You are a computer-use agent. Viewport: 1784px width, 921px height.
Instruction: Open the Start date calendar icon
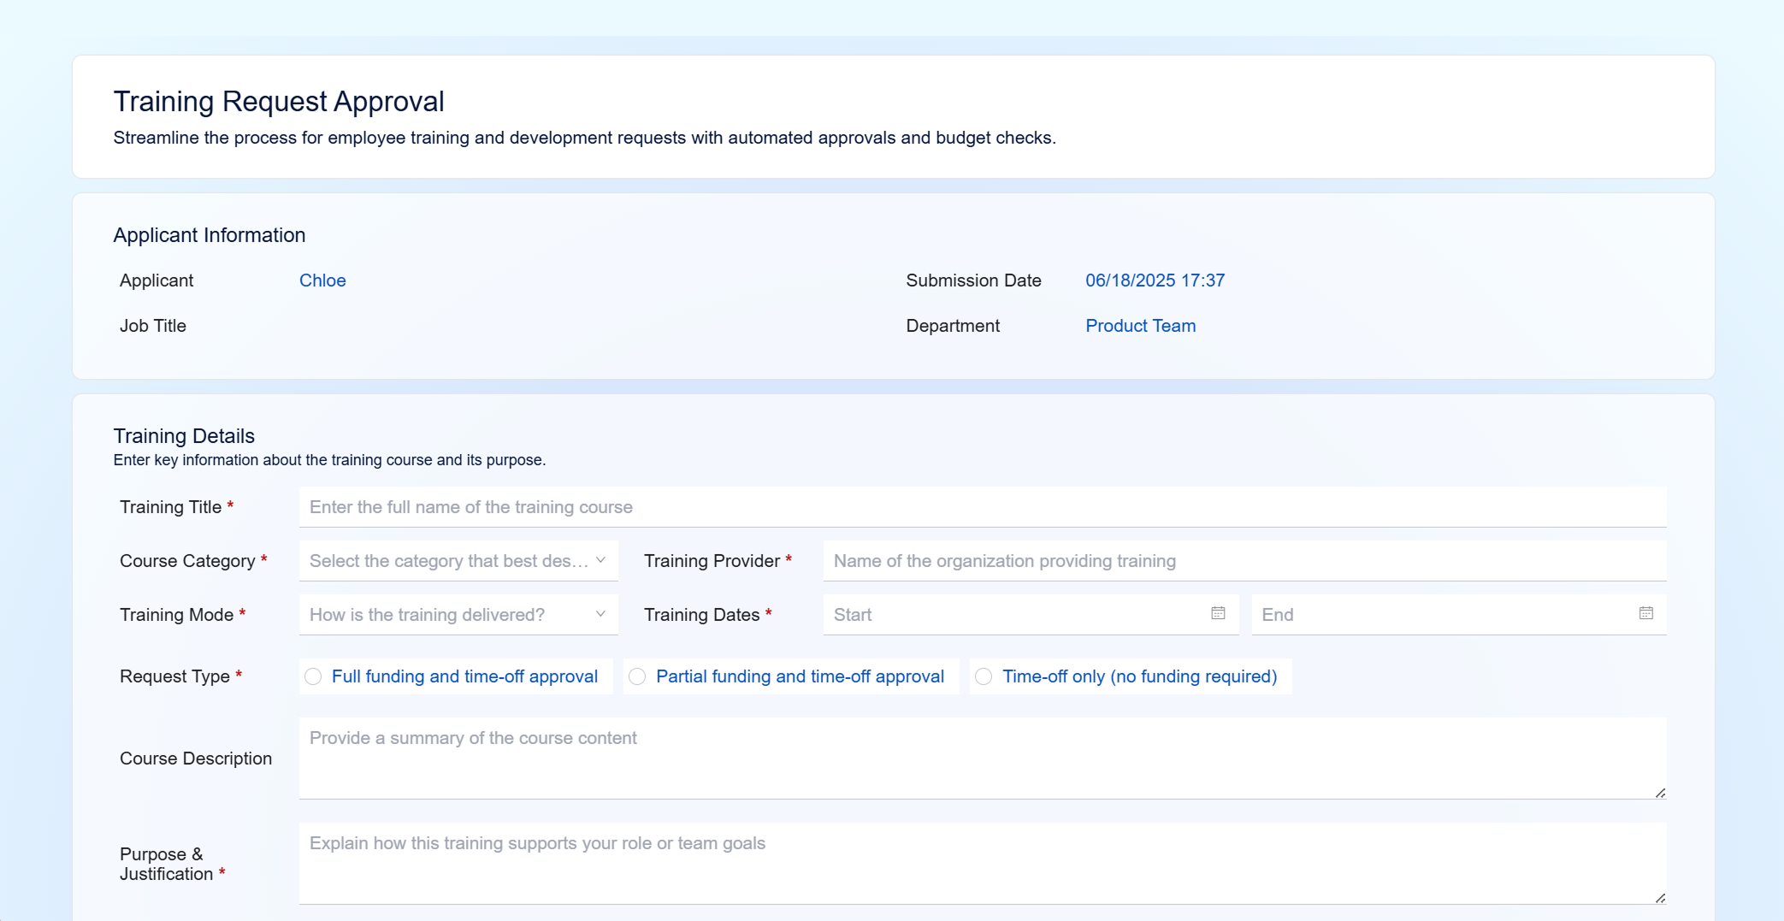[1218, 613]
